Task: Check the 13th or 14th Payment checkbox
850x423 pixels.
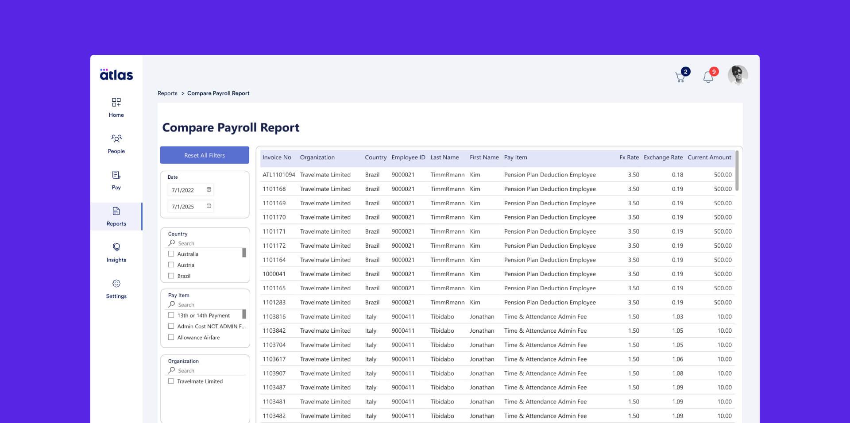Action: (x=171, y=315)
